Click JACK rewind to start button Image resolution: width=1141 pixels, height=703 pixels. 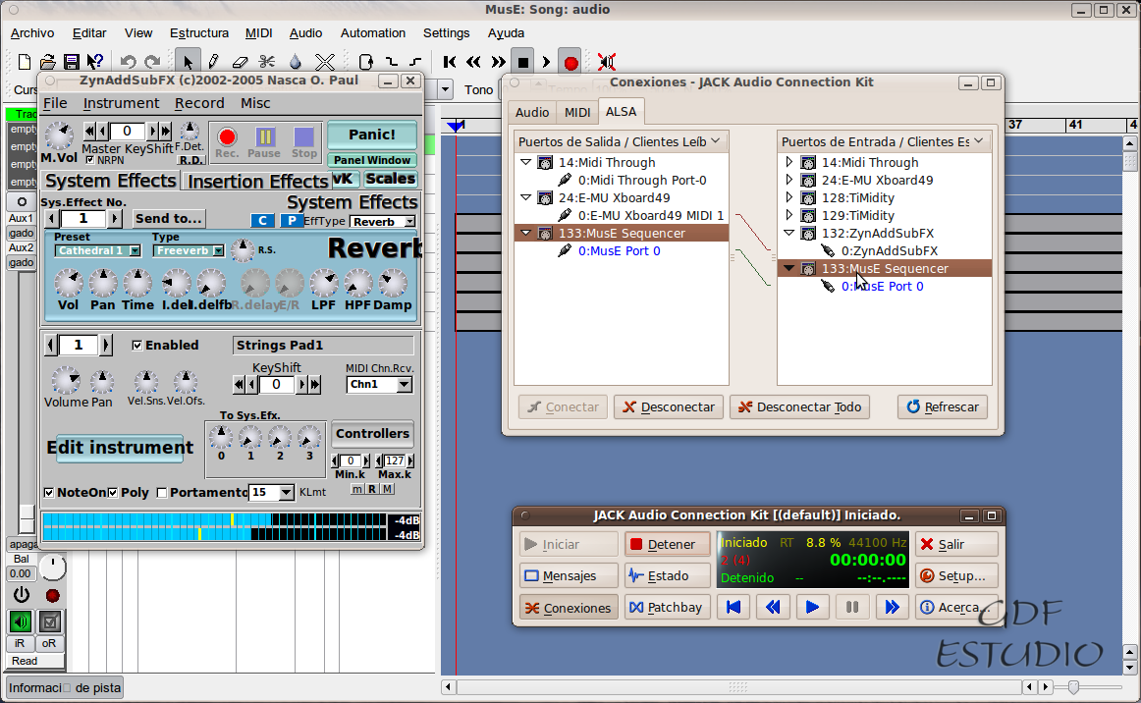point(733,608)
